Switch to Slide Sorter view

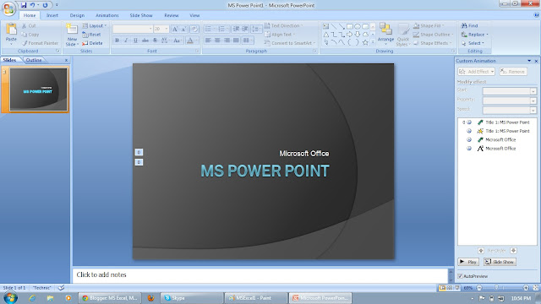point(450,288)
